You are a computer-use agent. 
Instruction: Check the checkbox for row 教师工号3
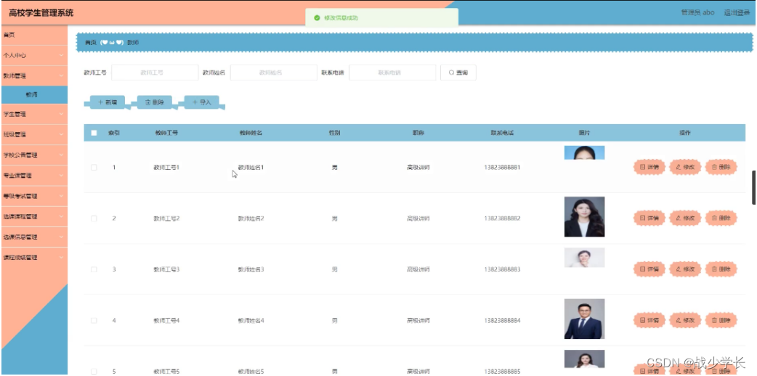tap(94, 269)
